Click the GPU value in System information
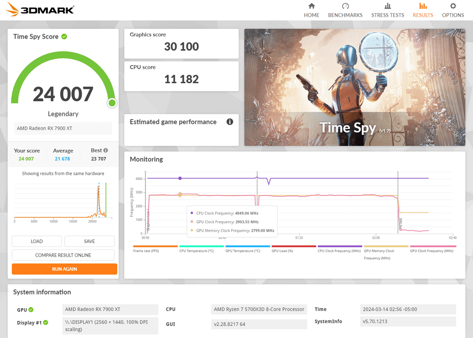This screenshot has height=338, width=473. coord(110,310)
